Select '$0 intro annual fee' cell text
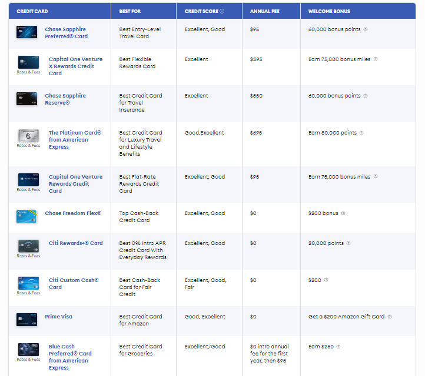Viewport: 425px width, 376px height. (270, 354)
